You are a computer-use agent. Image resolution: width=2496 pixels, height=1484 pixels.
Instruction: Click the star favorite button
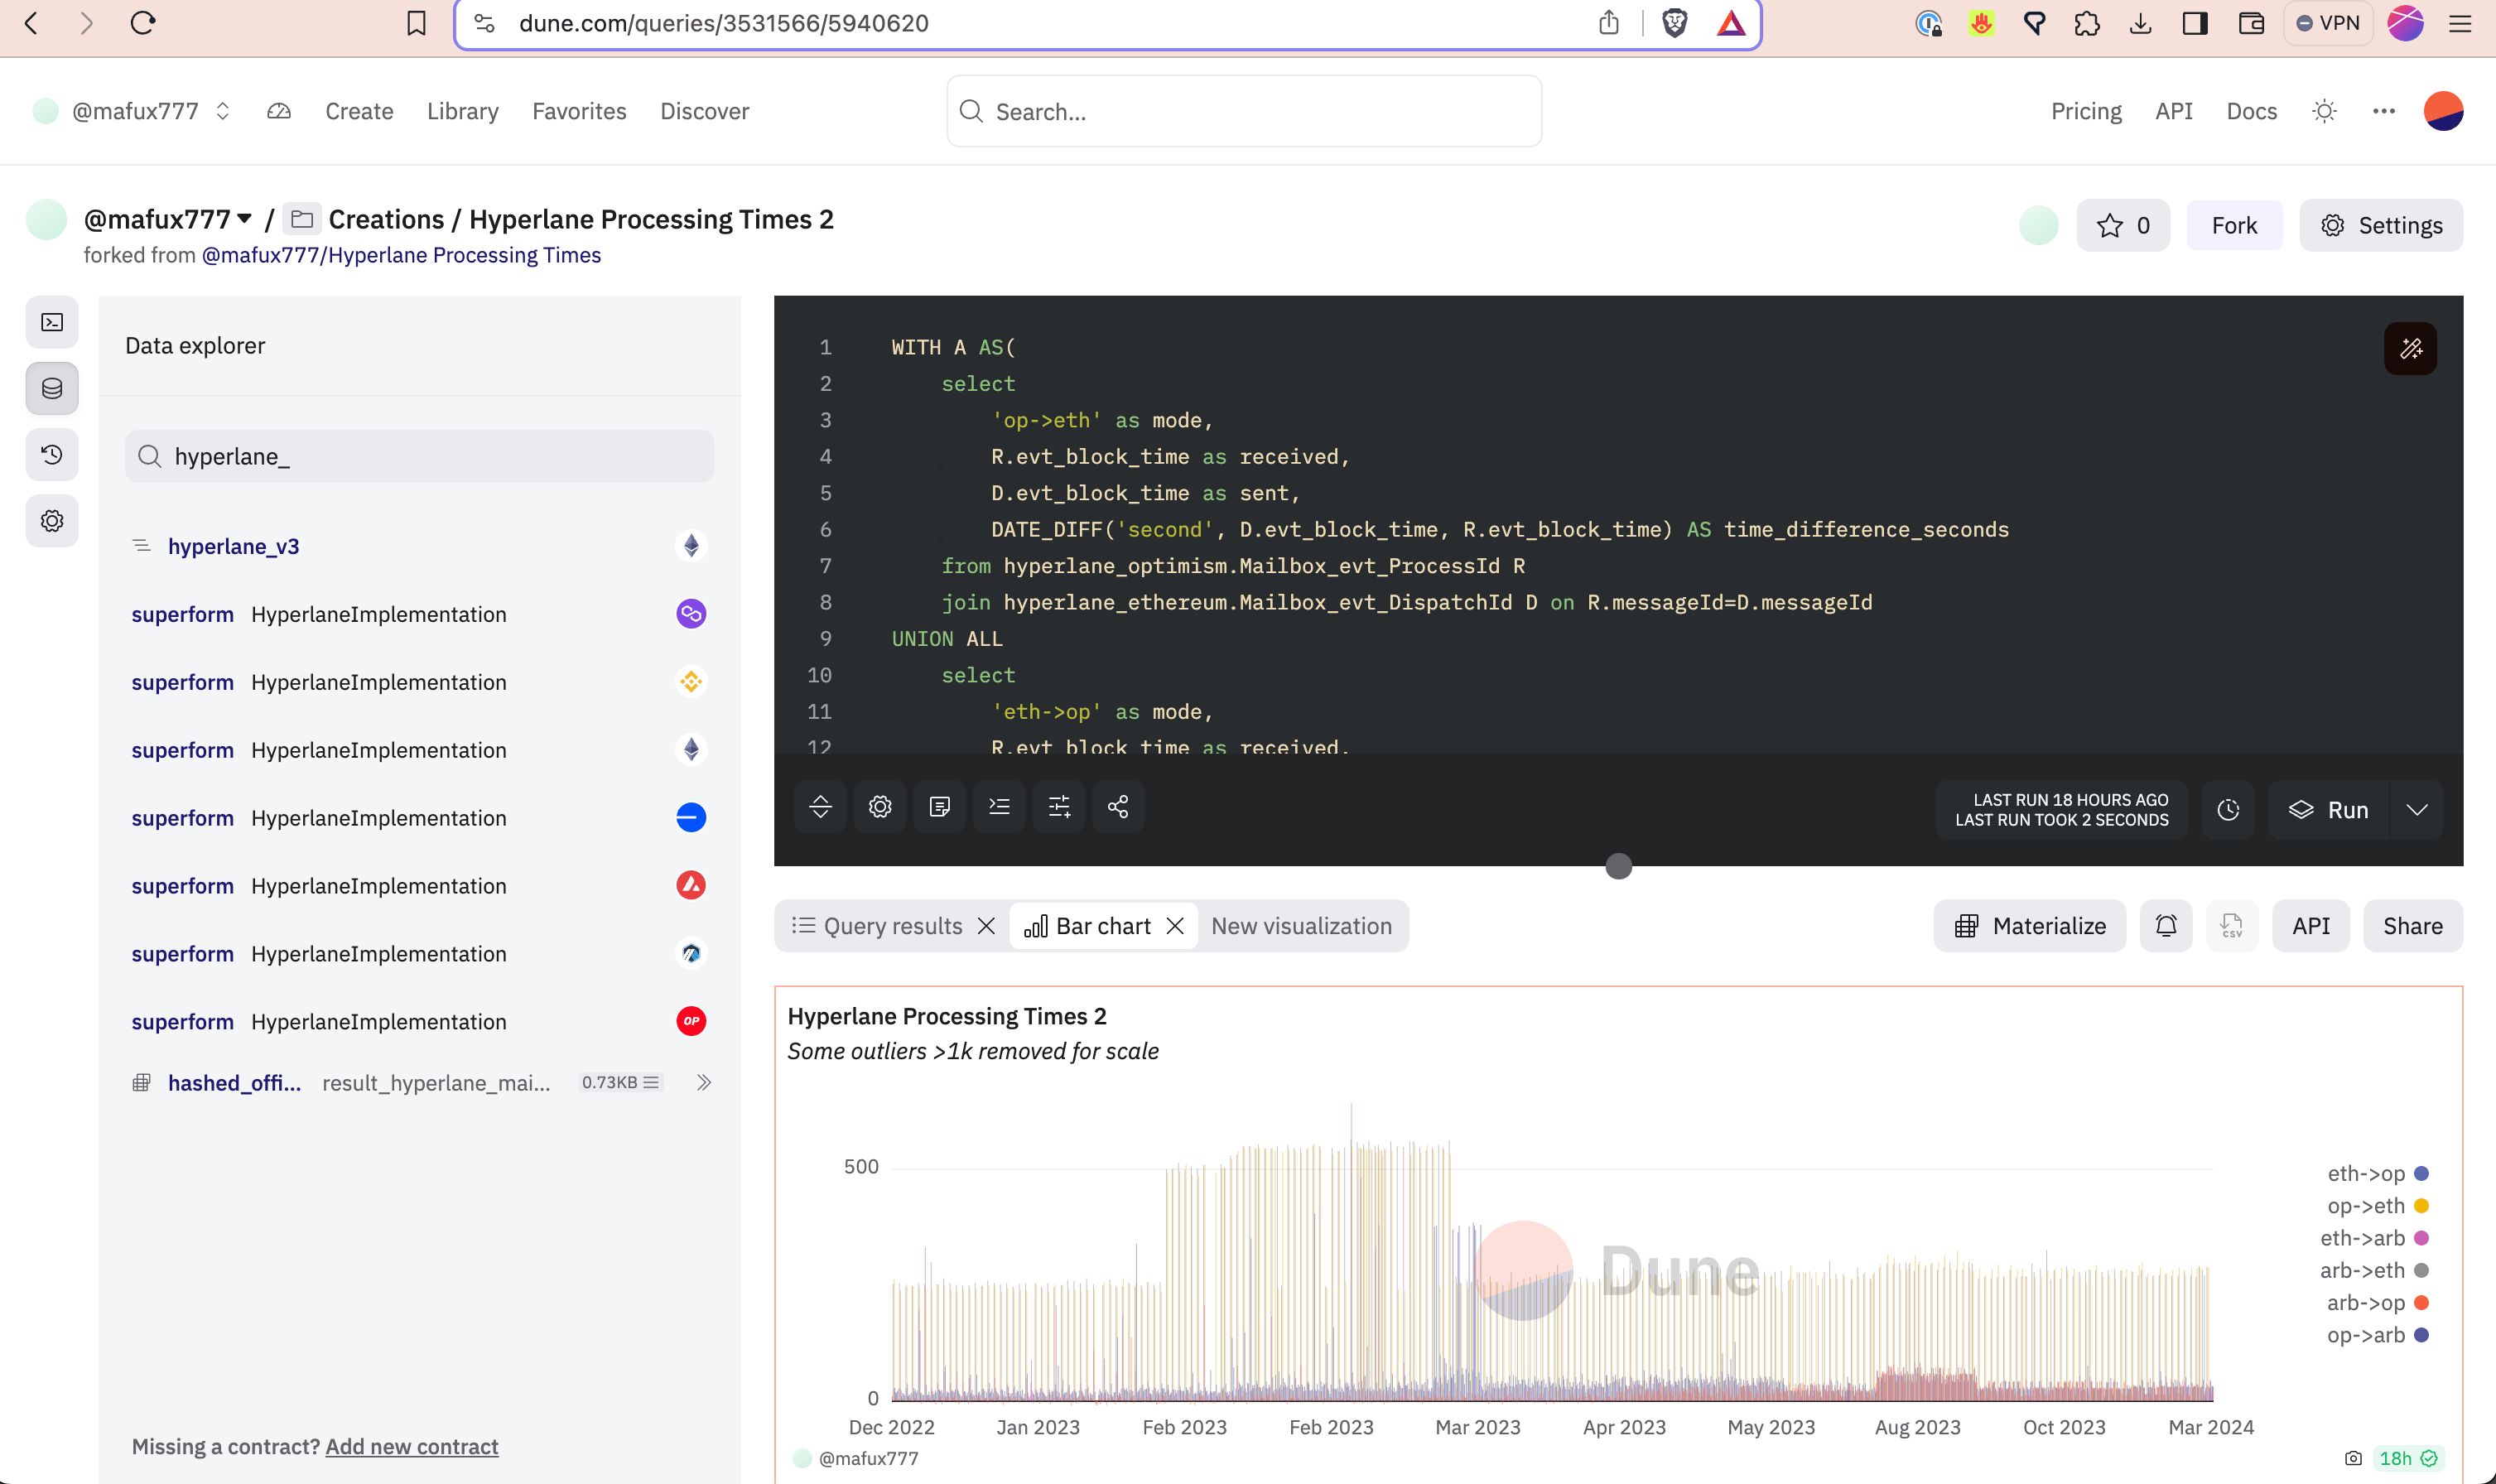(2123, 225)
